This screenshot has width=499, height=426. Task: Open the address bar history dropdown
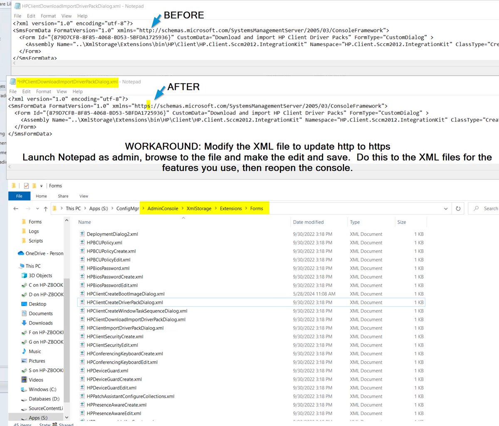(446, 209)
